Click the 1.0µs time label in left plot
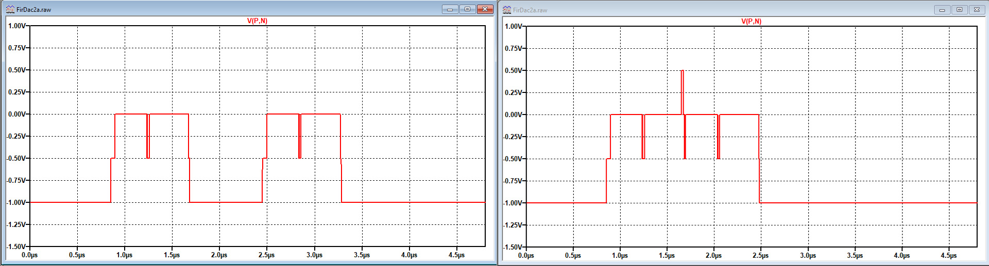989x266 pixels. tap(125, 255)
